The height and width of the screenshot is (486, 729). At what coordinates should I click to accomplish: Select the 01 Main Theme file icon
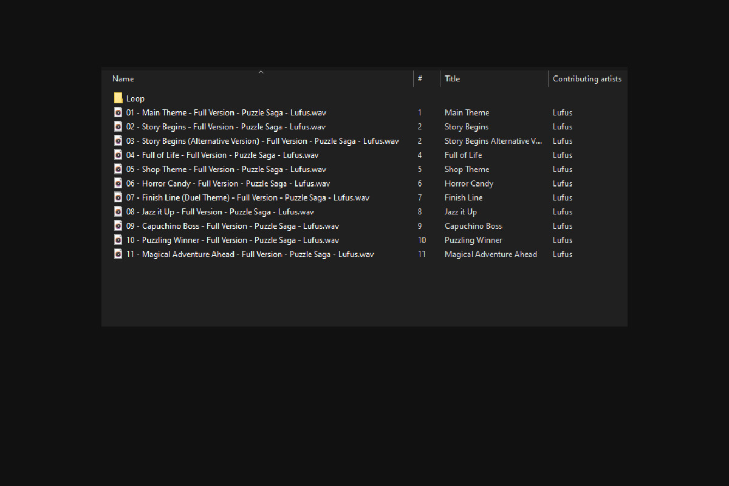tap(118, 112)
